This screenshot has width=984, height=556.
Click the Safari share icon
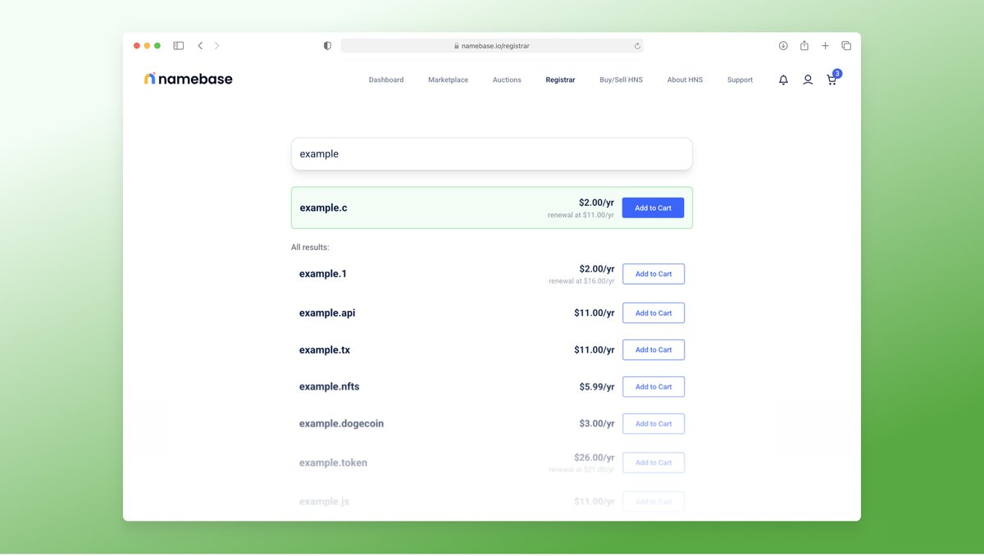pyautogui.click(x=804, y=46)
